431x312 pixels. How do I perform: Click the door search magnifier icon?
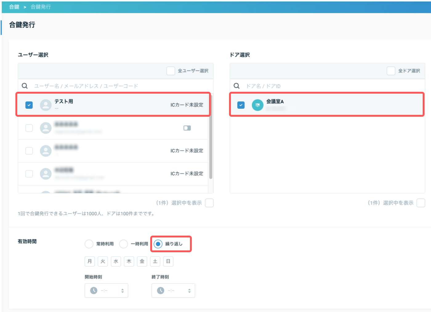tap(237, 86)
